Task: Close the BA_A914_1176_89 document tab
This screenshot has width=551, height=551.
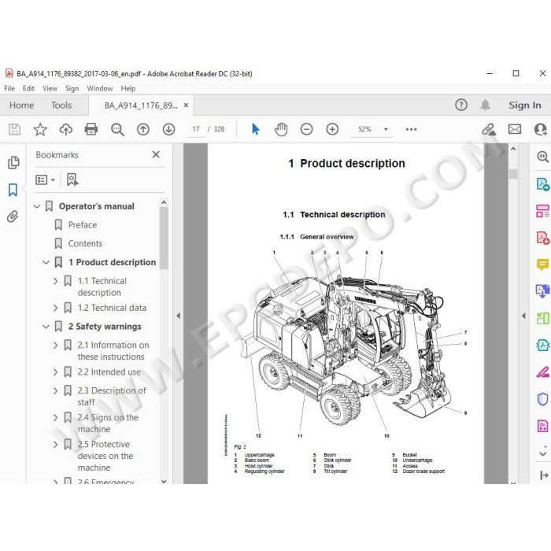Action: pyautogui.click(x=186, y=105)
